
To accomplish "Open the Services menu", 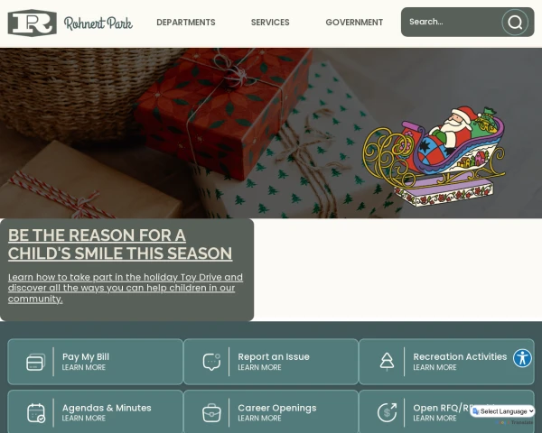I will coord(270,23).
